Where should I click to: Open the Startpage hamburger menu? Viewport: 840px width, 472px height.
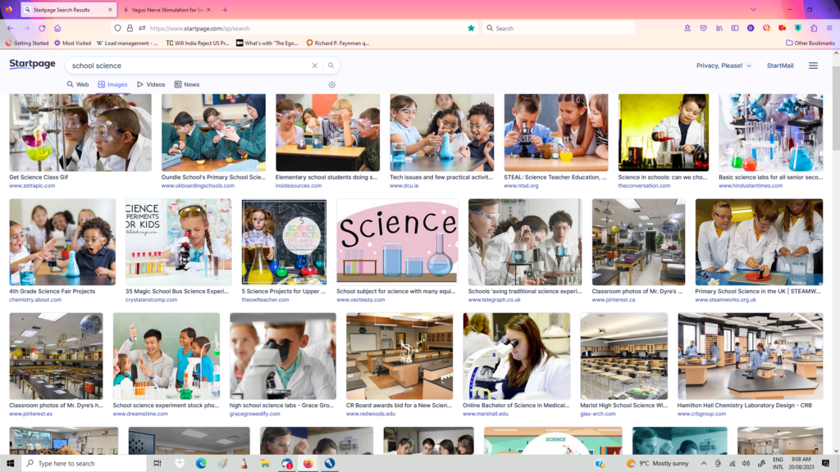click(813, 66)
